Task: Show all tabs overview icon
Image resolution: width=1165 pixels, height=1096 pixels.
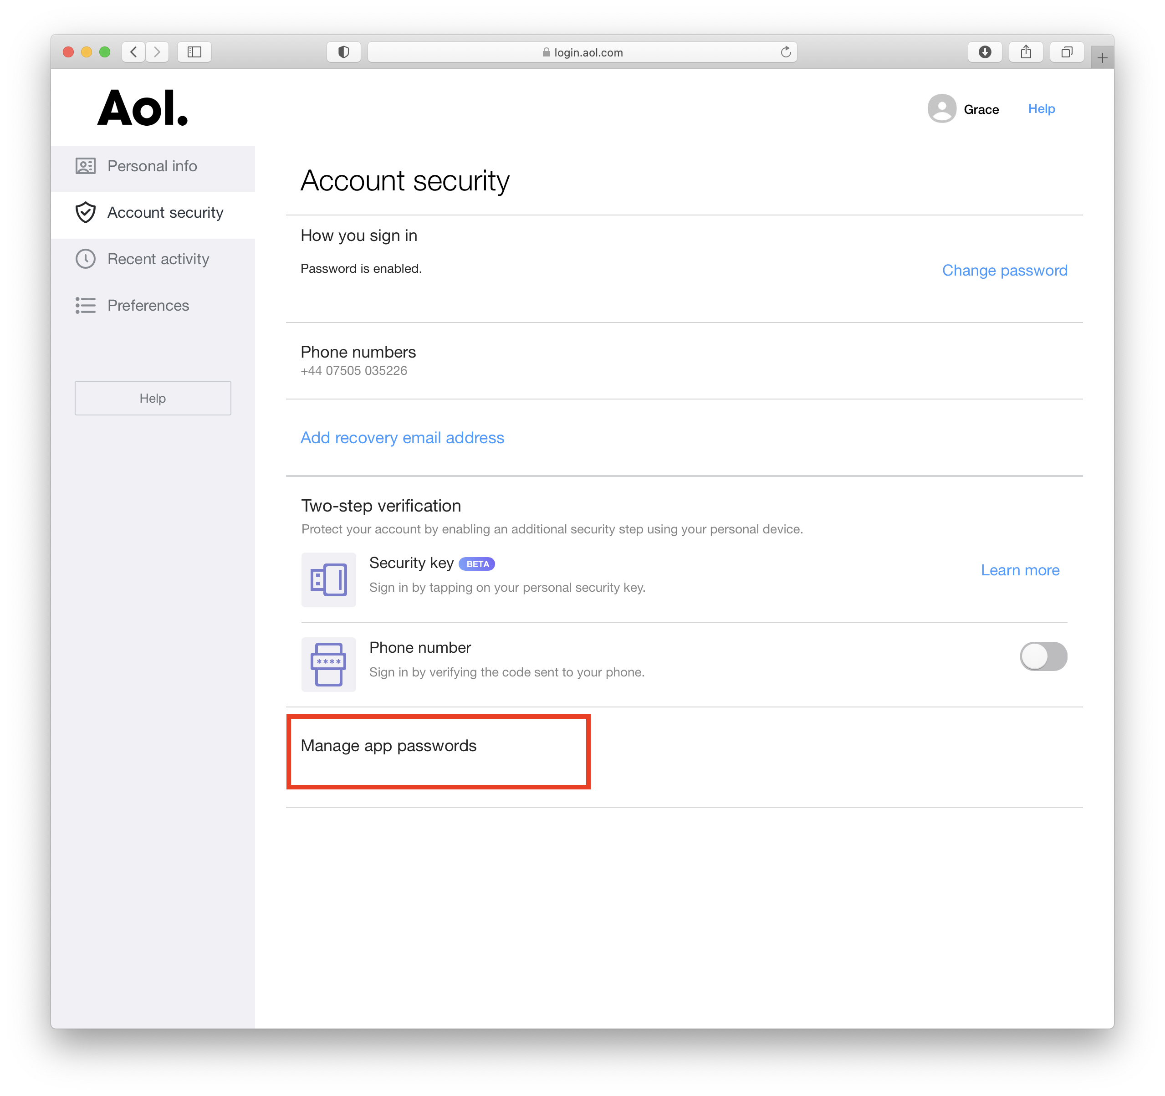Action: pos(1067,52)
